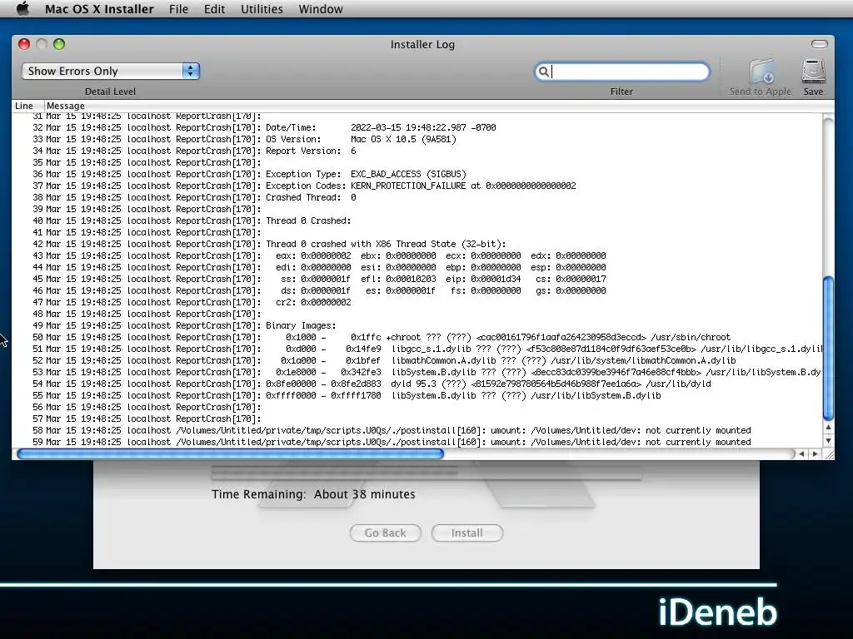This screenshot has height=639, width=853.
Task: Click the Go Back button in installer window
Action: point(385,533)
